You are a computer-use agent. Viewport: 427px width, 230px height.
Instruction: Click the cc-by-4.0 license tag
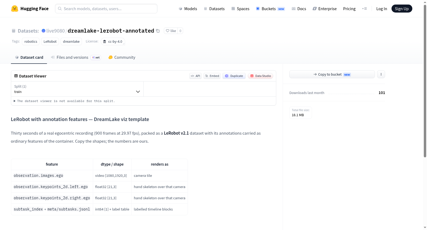113,41
